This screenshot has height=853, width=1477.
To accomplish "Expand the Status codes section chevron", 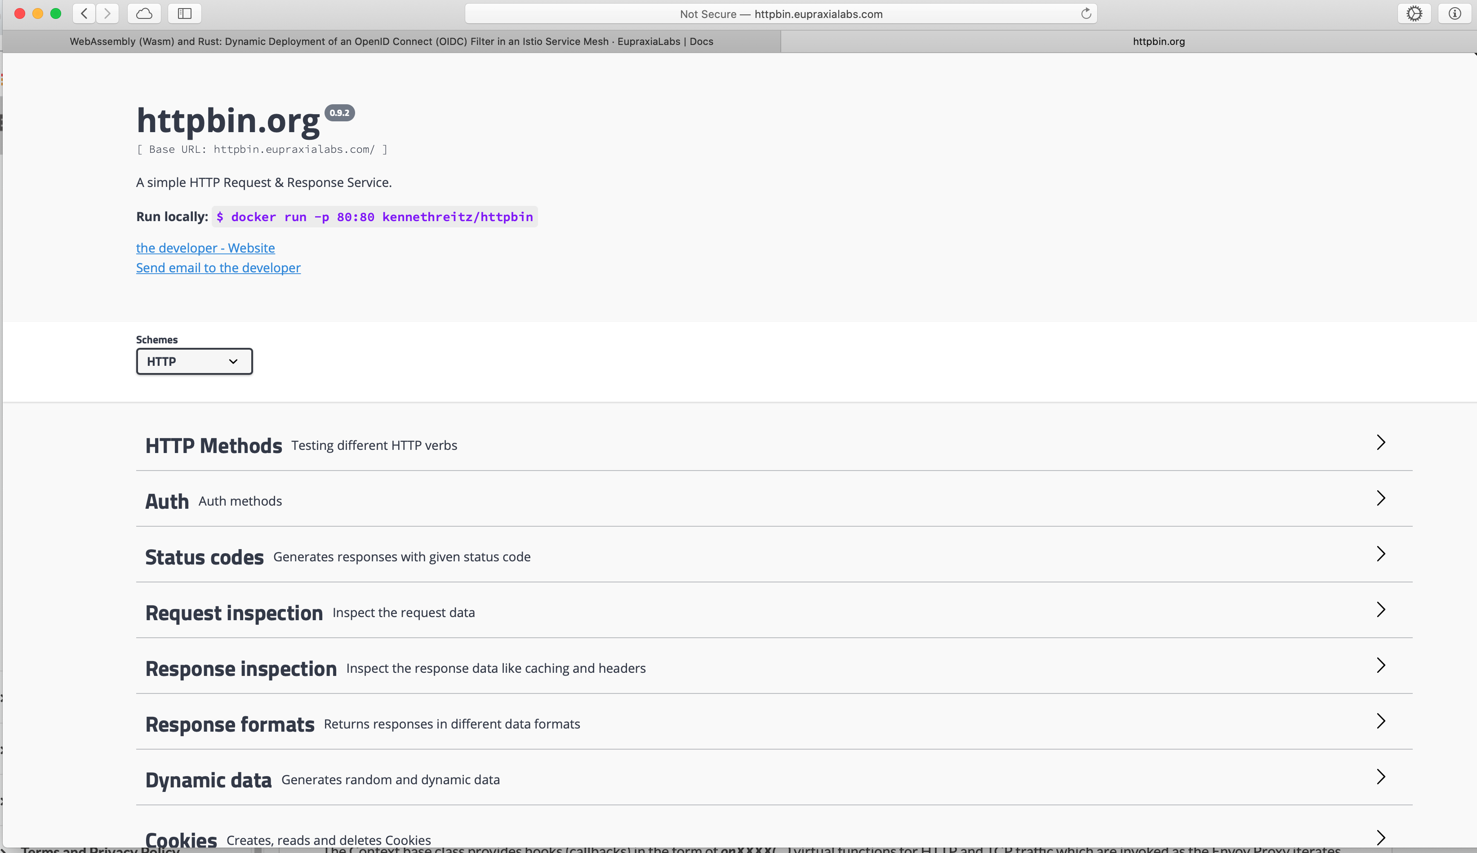I will point(1381,554).
